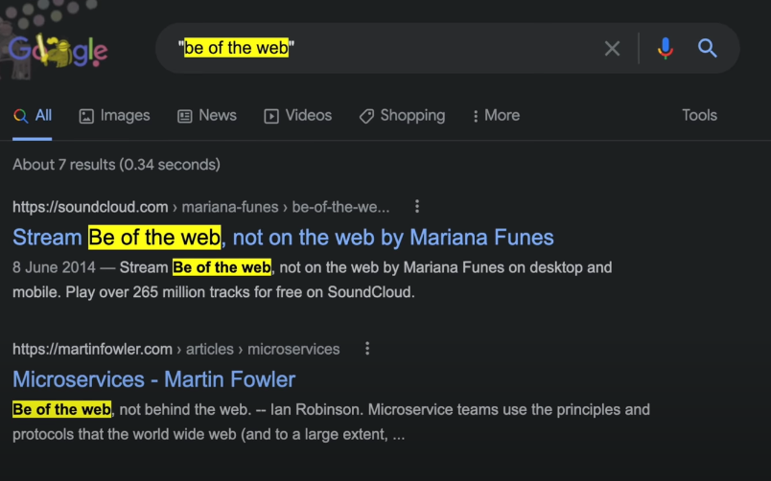
Task: Open the Tools filter options
Action: (x=699, y=116)
